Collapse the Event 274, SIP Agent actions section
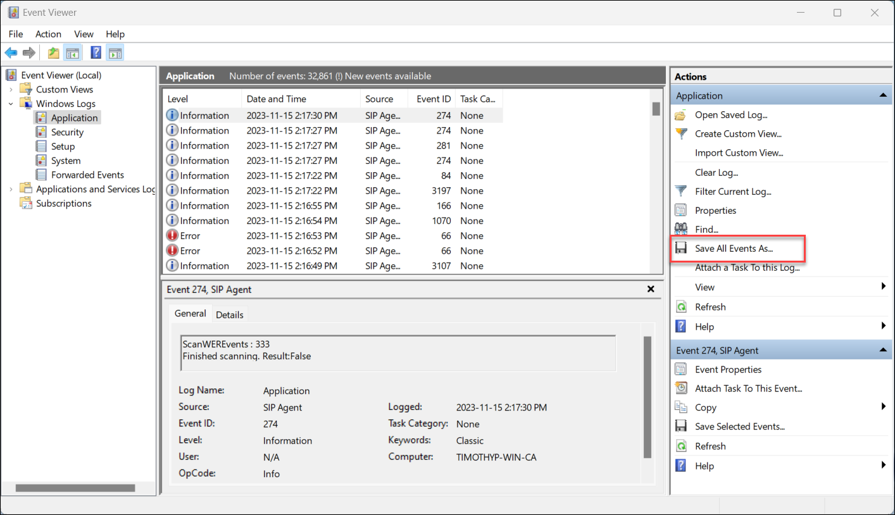Screen dimensions: 895x515 point(882,350)
